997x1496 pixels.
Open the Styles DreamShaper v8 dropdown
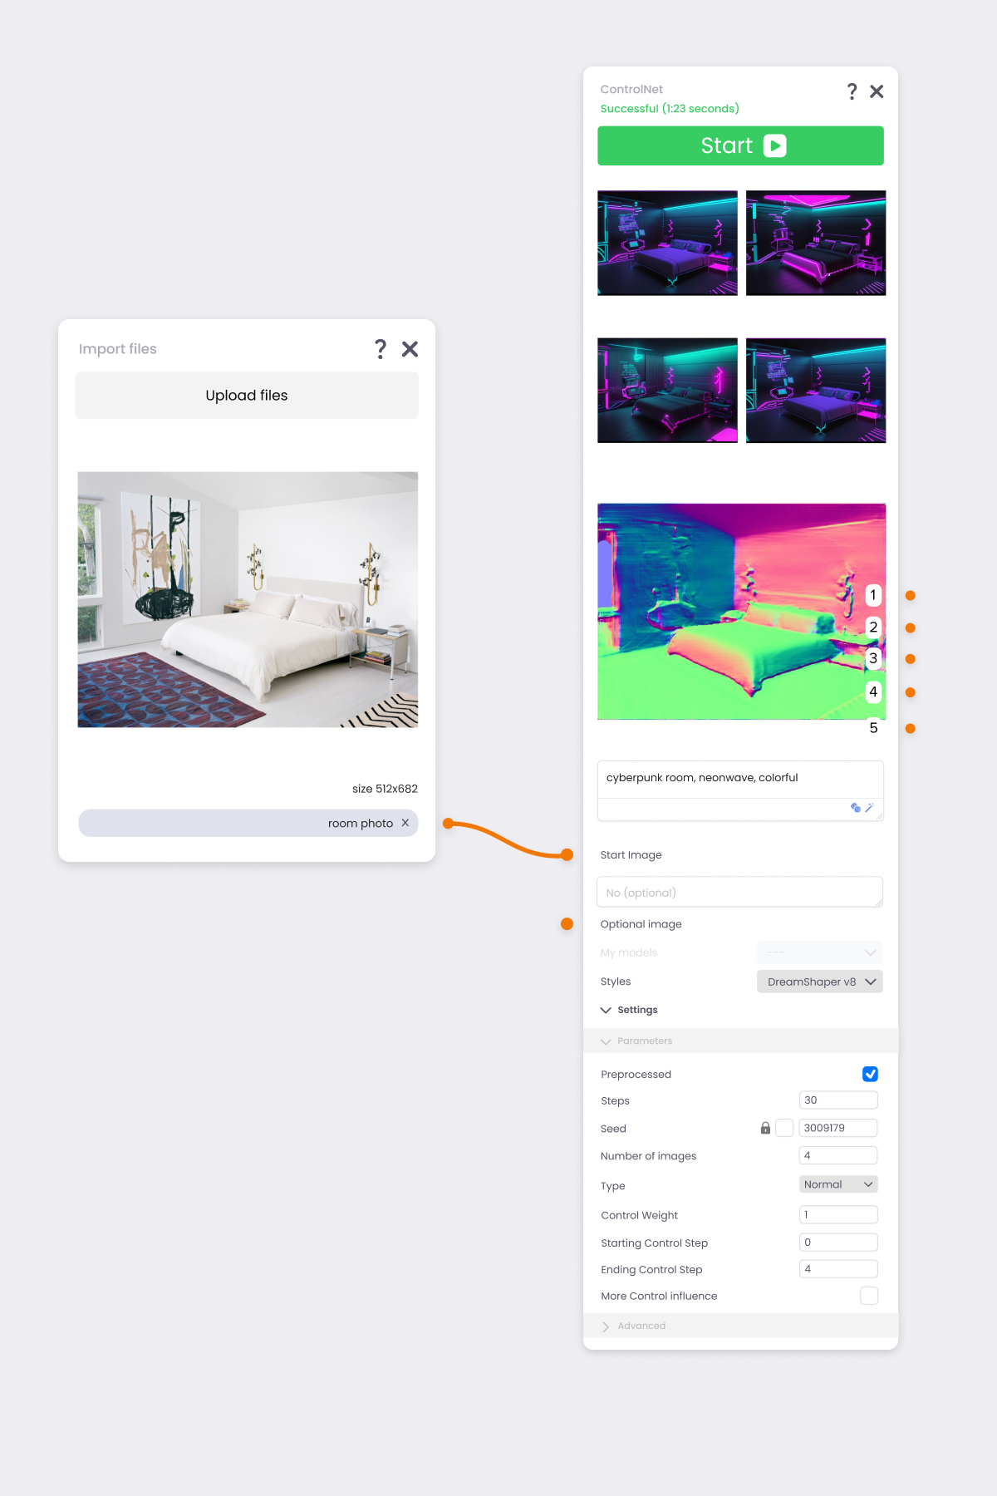[820, 982]
